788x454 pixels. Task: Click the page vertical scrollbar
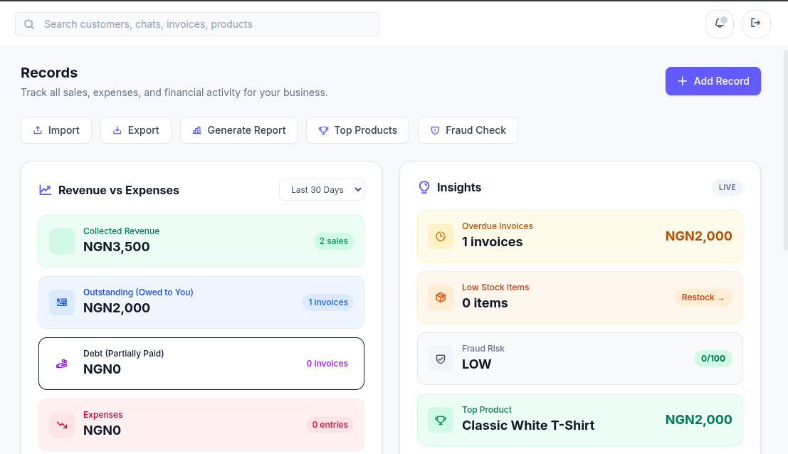[x=785, y=149]
